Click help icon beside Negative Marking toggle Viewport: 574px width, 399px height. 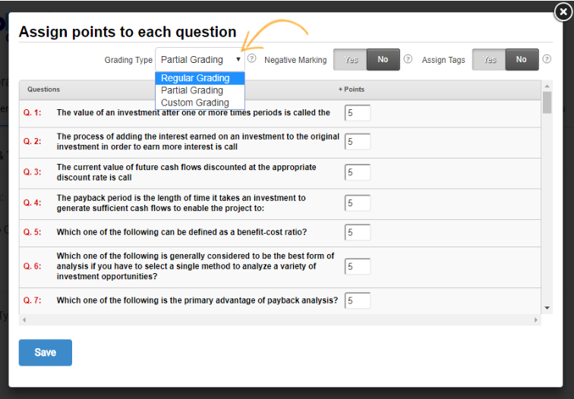pyautogui.click(x=408, y=59)
